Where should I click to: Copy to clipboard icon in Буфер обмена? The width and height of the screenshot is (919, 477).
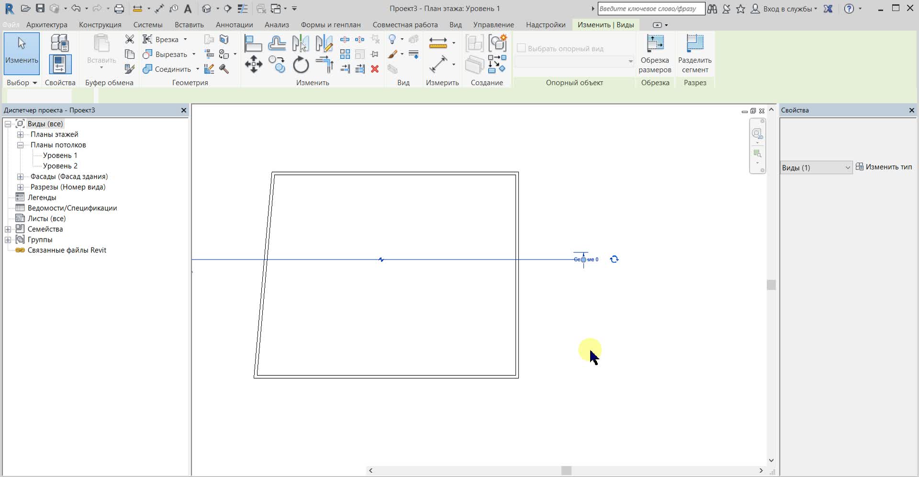129,54
